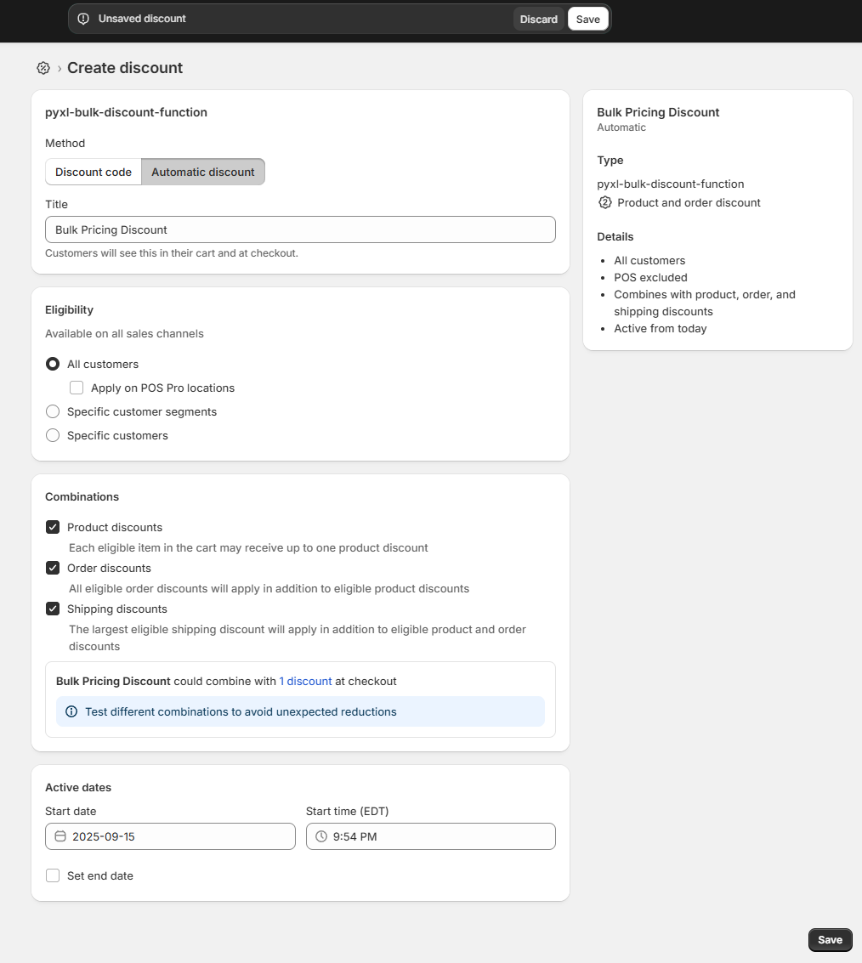Screen dimensions: 862x963
Task: Open the 1 discount link
Action: (305, 681)
